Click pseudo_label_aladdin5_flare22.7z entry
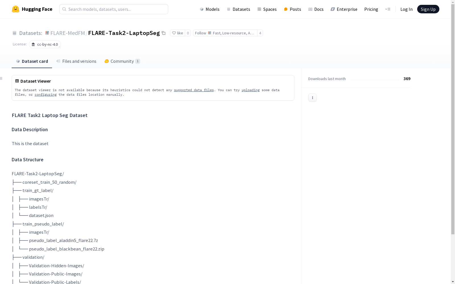The height and width of the screenshot is (284, 455). (x=63, y=240)
